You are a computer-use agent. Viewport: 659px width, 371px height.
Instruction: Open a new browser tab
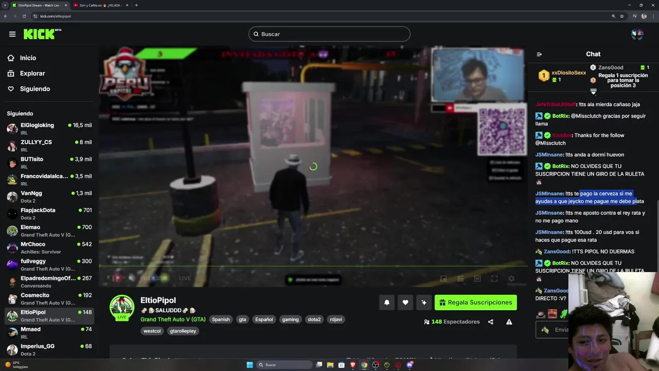tap(136, 5)
